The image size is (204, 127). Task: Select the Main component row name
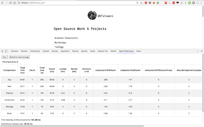click(x=10, y=86)
